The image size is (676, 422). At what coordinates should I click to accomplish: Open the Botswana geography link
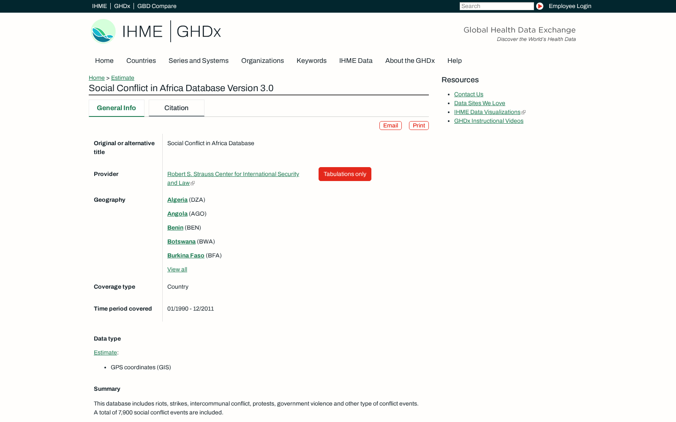pyautogui.click(x=181, y=241)
